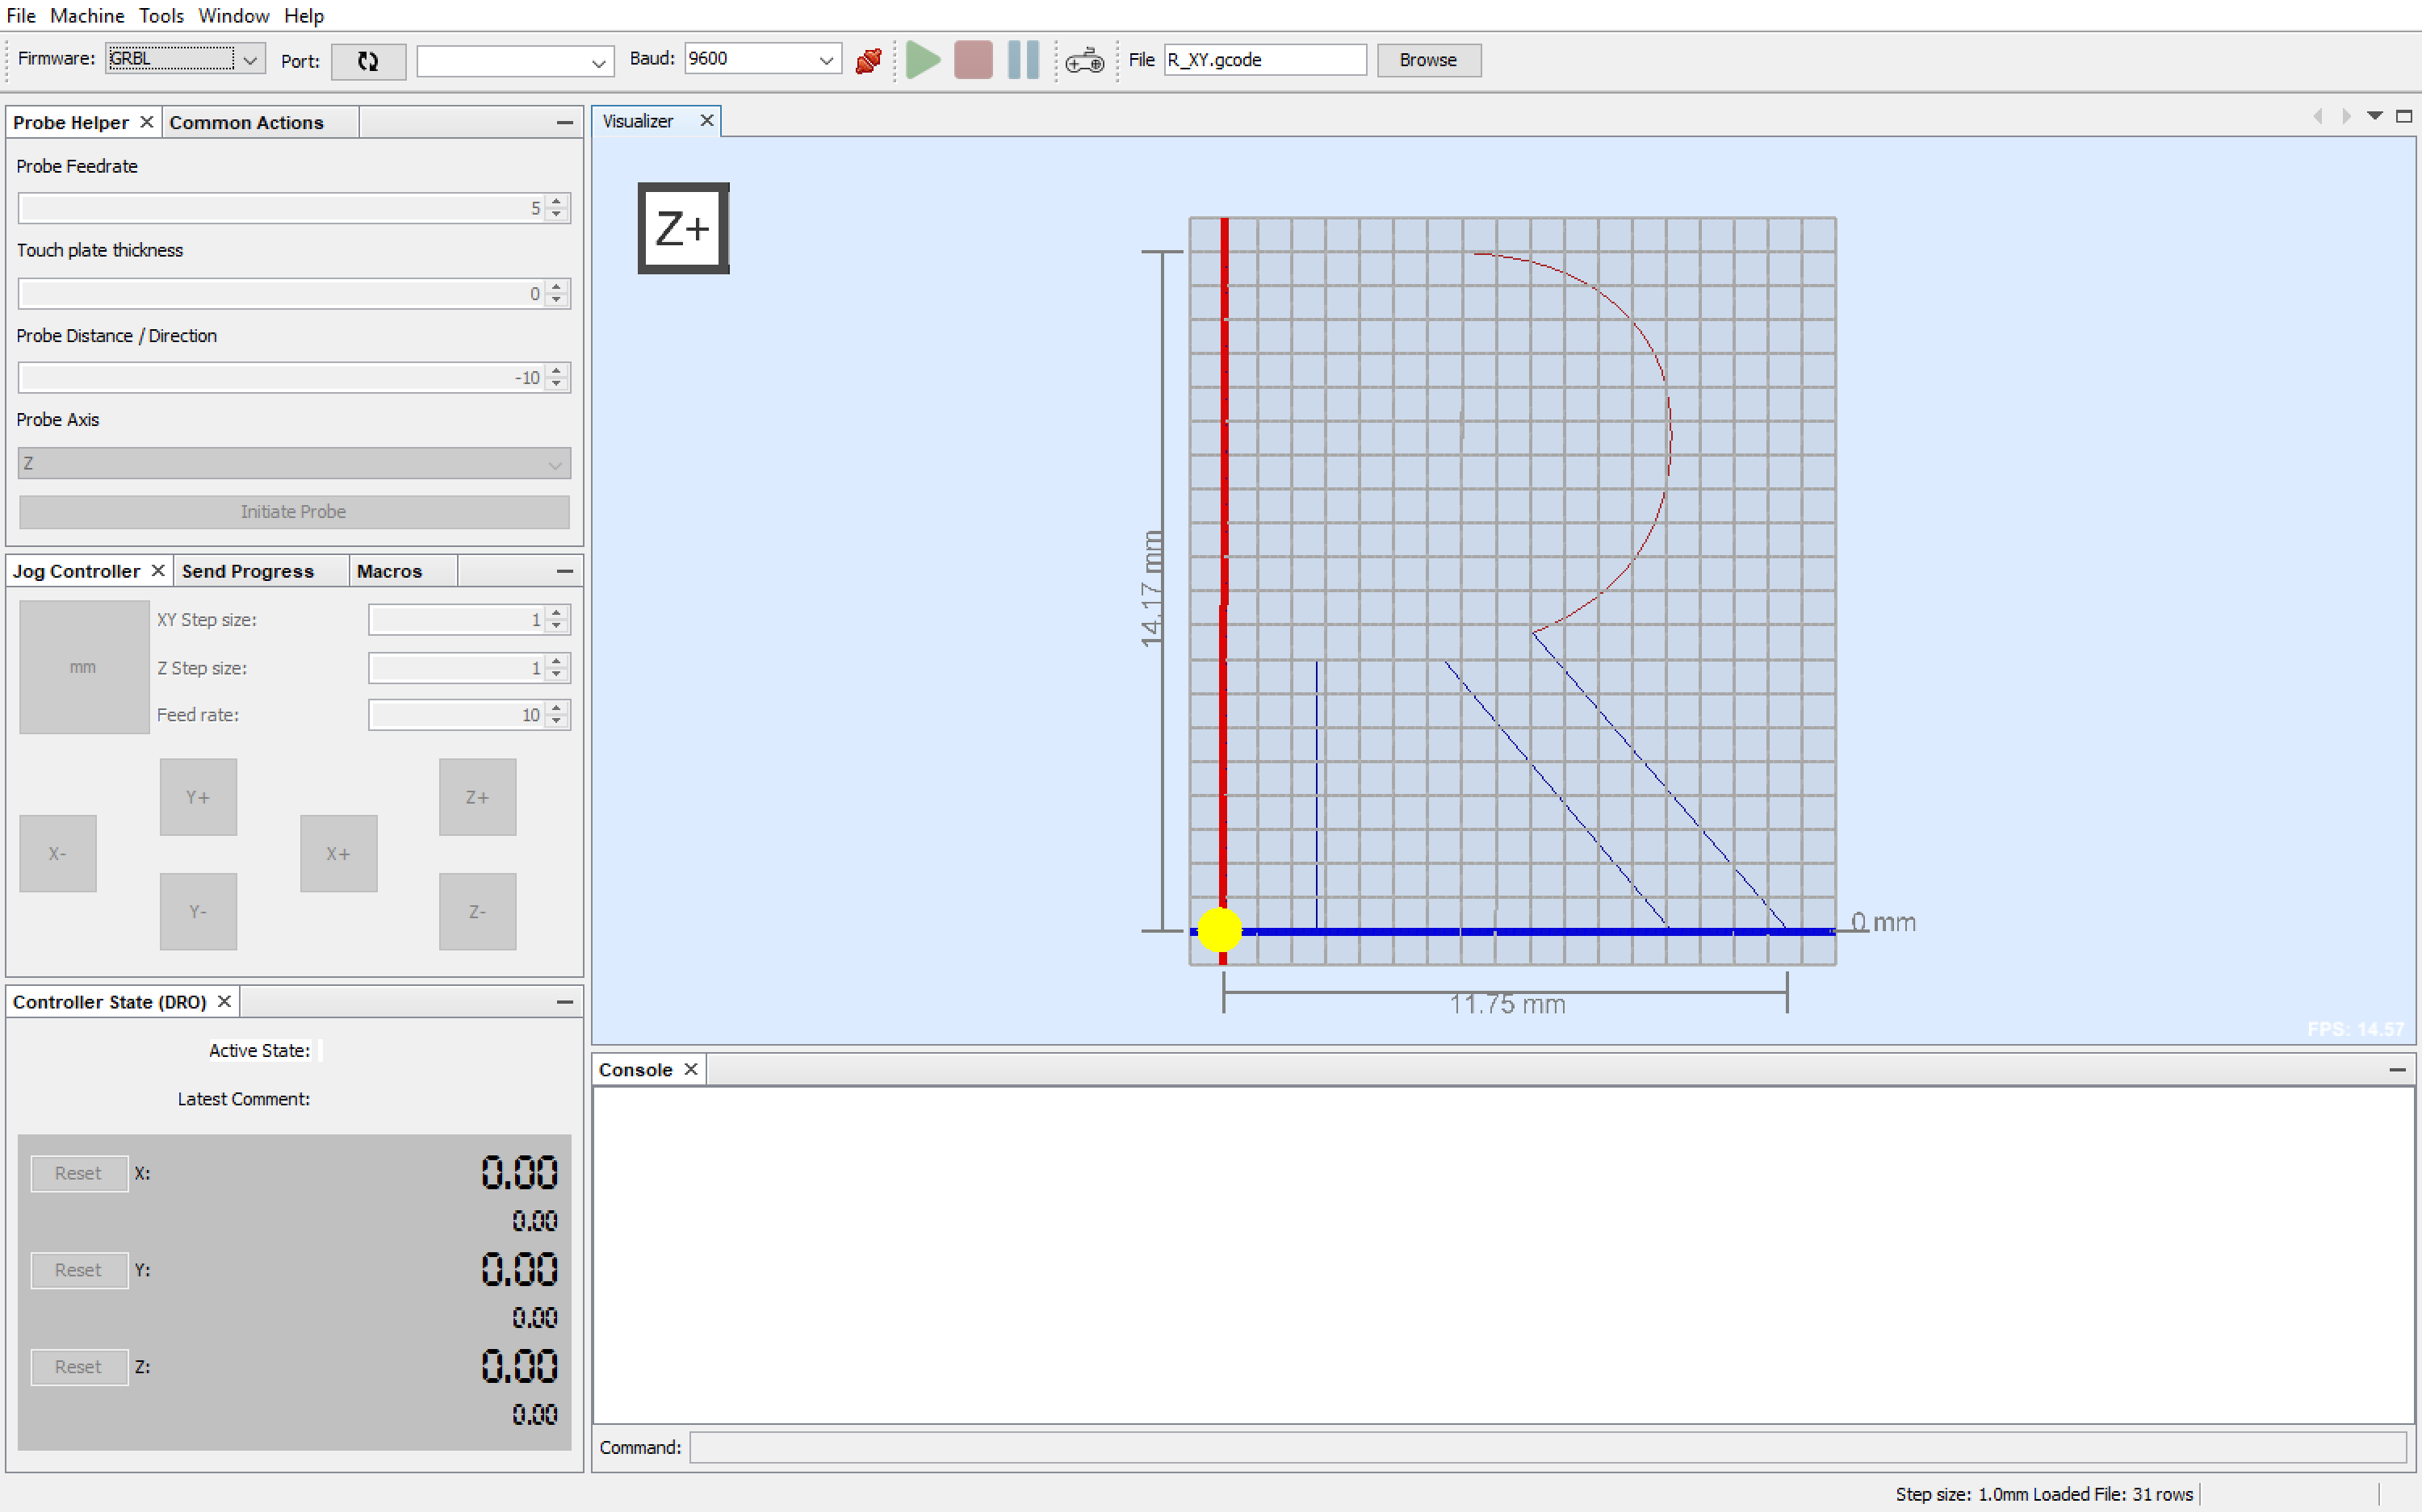
Task: Open the Help menu
Action: click(x=304, y=16)
